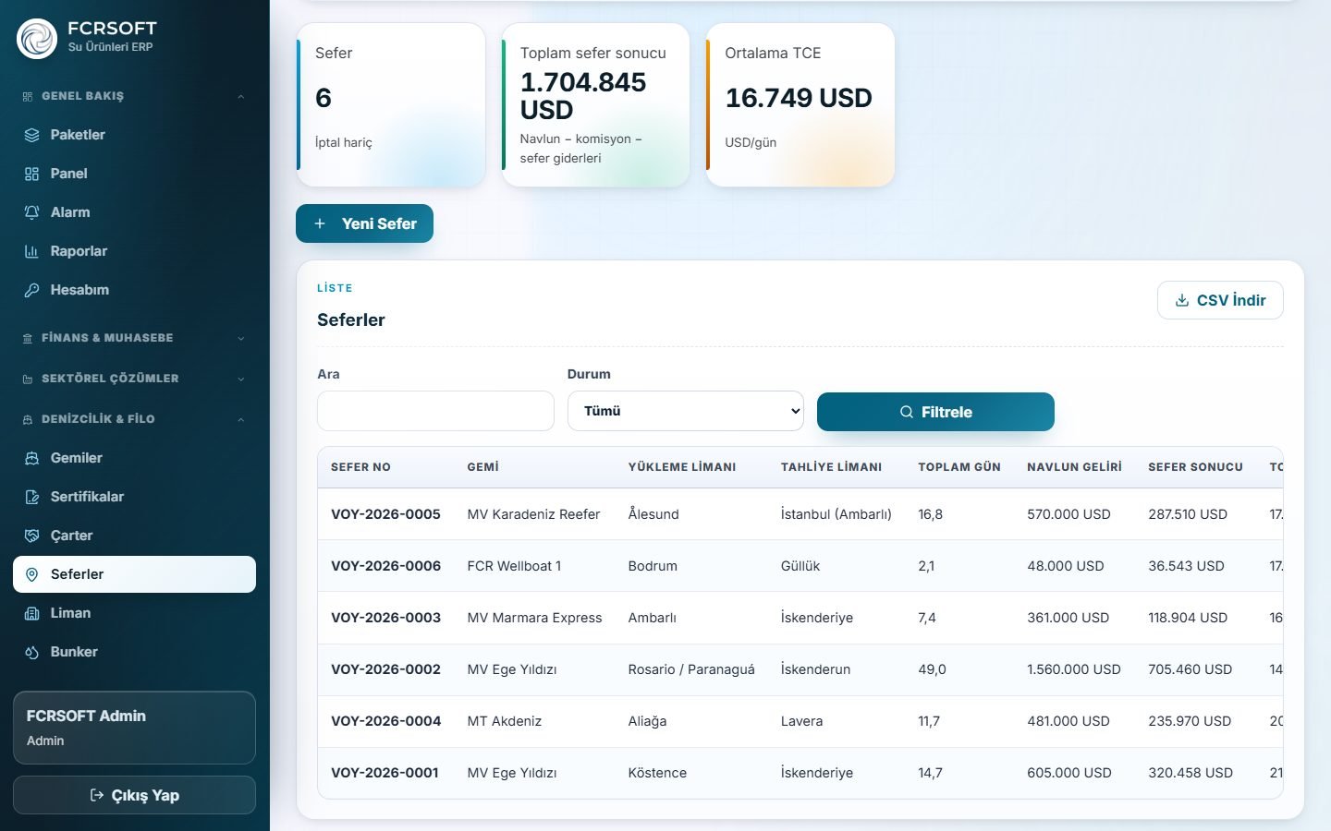Open the Alarm bell item
The height and width of the screenshot is (831, 1331).
tap(134, 212)
